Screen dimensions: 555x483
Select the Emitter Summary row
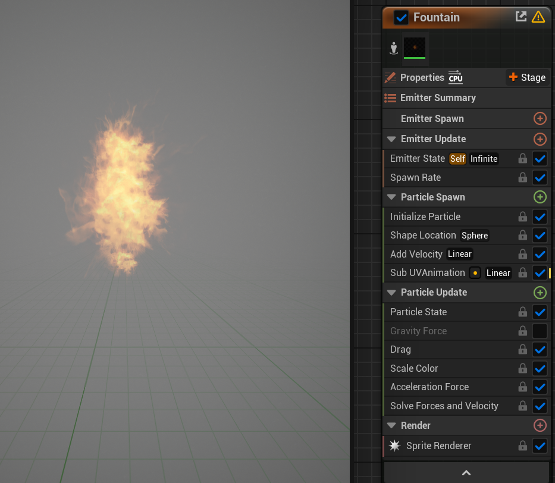(438, 98)
